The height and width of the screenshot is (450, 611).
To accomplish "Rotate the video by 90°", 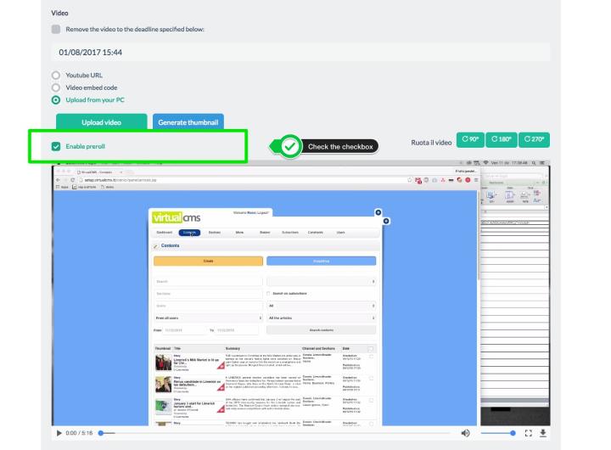I will point(471,140).
